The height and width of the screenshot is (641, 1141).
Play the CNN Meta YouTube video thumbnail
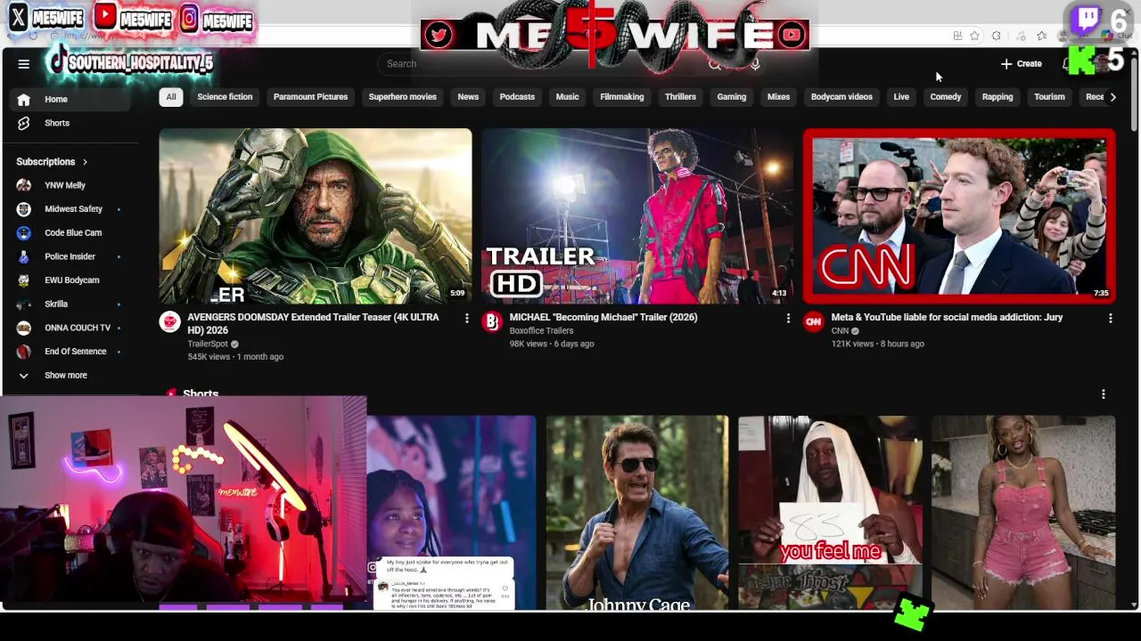point(959,216)
